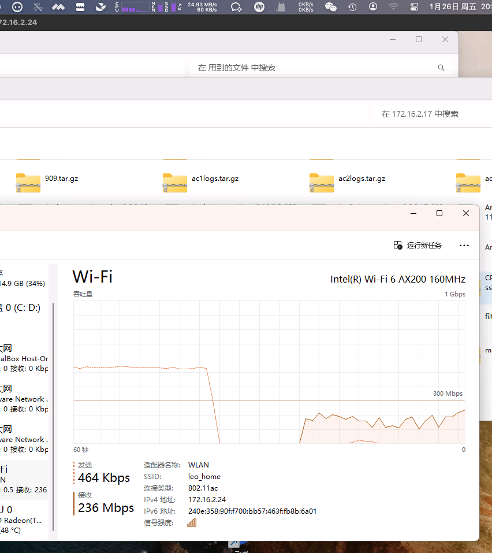The width and height of the screenshot is (492, 553).
Task: Click the bird icon in macOS menu bar
Action: click(101, 7)
